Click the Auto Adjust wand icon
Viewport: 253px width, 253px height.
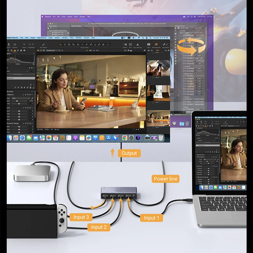(43, 45)
